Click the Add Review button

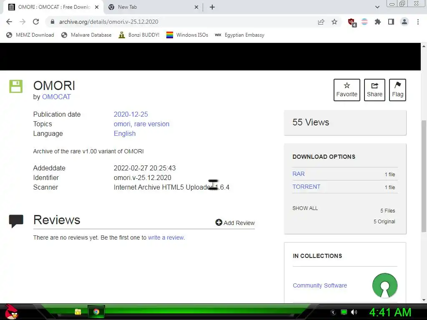click(235, 222)
